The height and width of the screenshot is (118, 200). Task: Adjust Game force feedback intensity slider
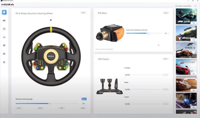[x=144, y=33]
